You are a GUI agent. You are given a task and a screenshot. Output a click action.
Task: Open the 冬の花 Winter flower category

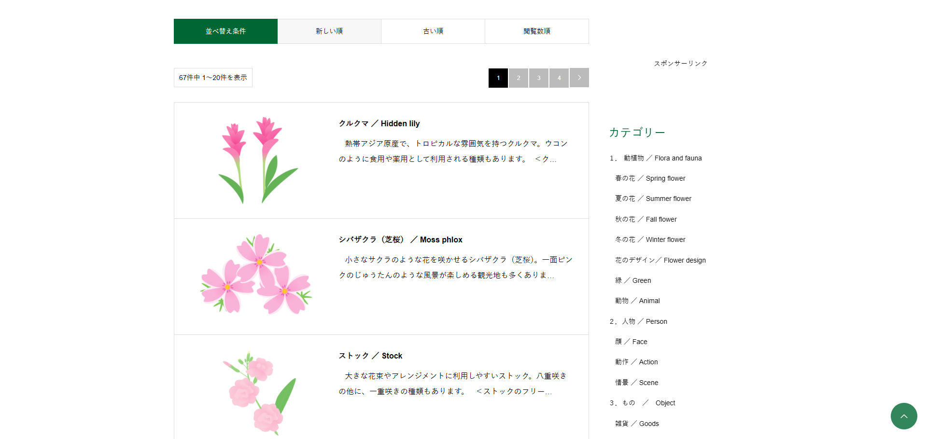pyautogui.click(x=650, y=239)
